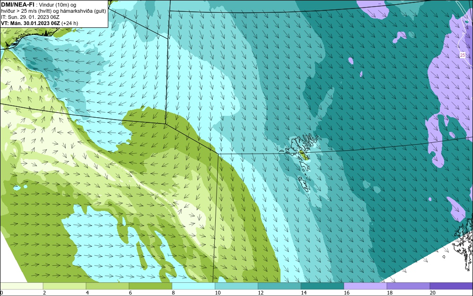Click the legend scale label '18'

[389, 293]
